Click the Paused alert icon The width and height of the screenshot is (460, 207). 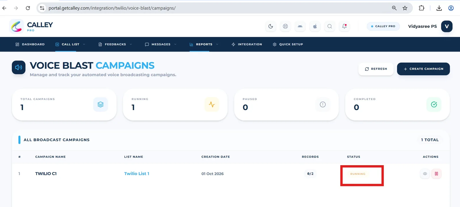click(323, 105)
